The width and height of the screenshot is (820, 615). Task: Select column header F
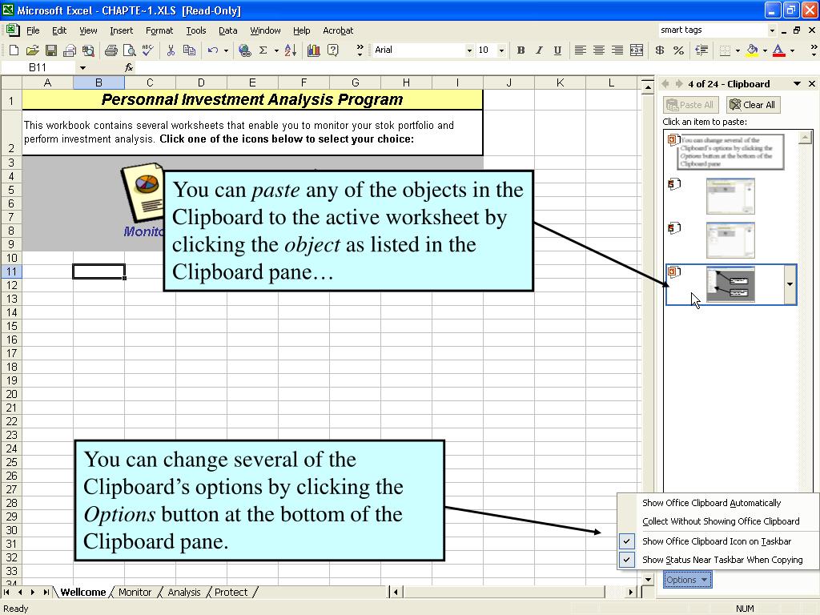pos(303,82)
